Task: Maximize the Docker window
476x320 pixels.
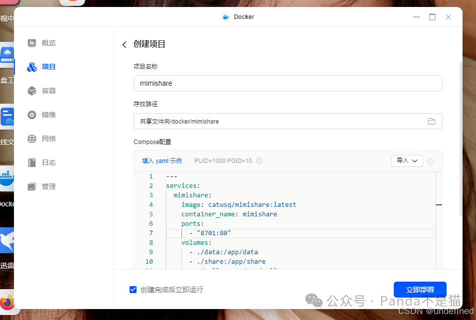Action: 432,17
